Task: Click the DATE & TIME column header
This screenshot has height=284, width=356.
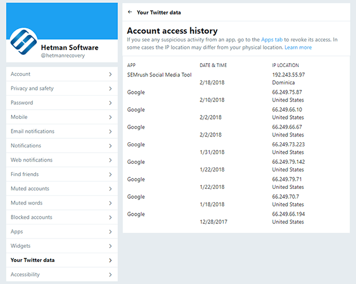Action: point(213,65)
